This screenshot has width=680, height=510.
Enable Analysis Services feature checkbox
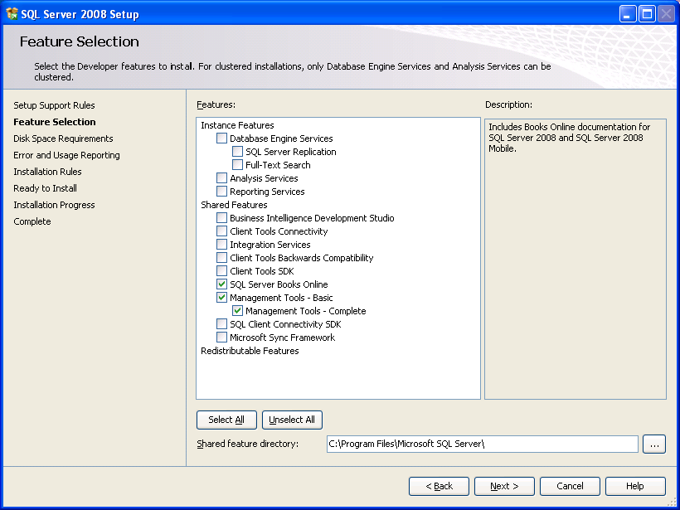click(221, 178)
